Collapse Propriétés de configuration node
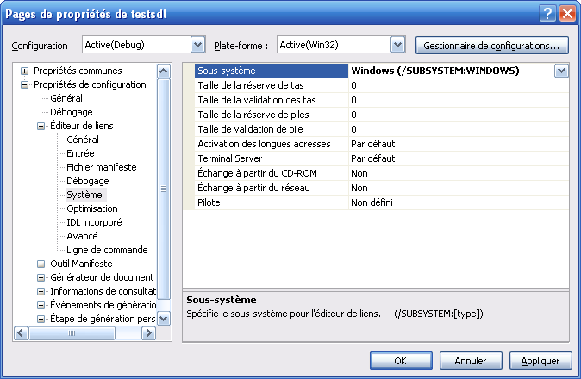The width and height of the screenshot is (581, 379). [x=24, y=84]
